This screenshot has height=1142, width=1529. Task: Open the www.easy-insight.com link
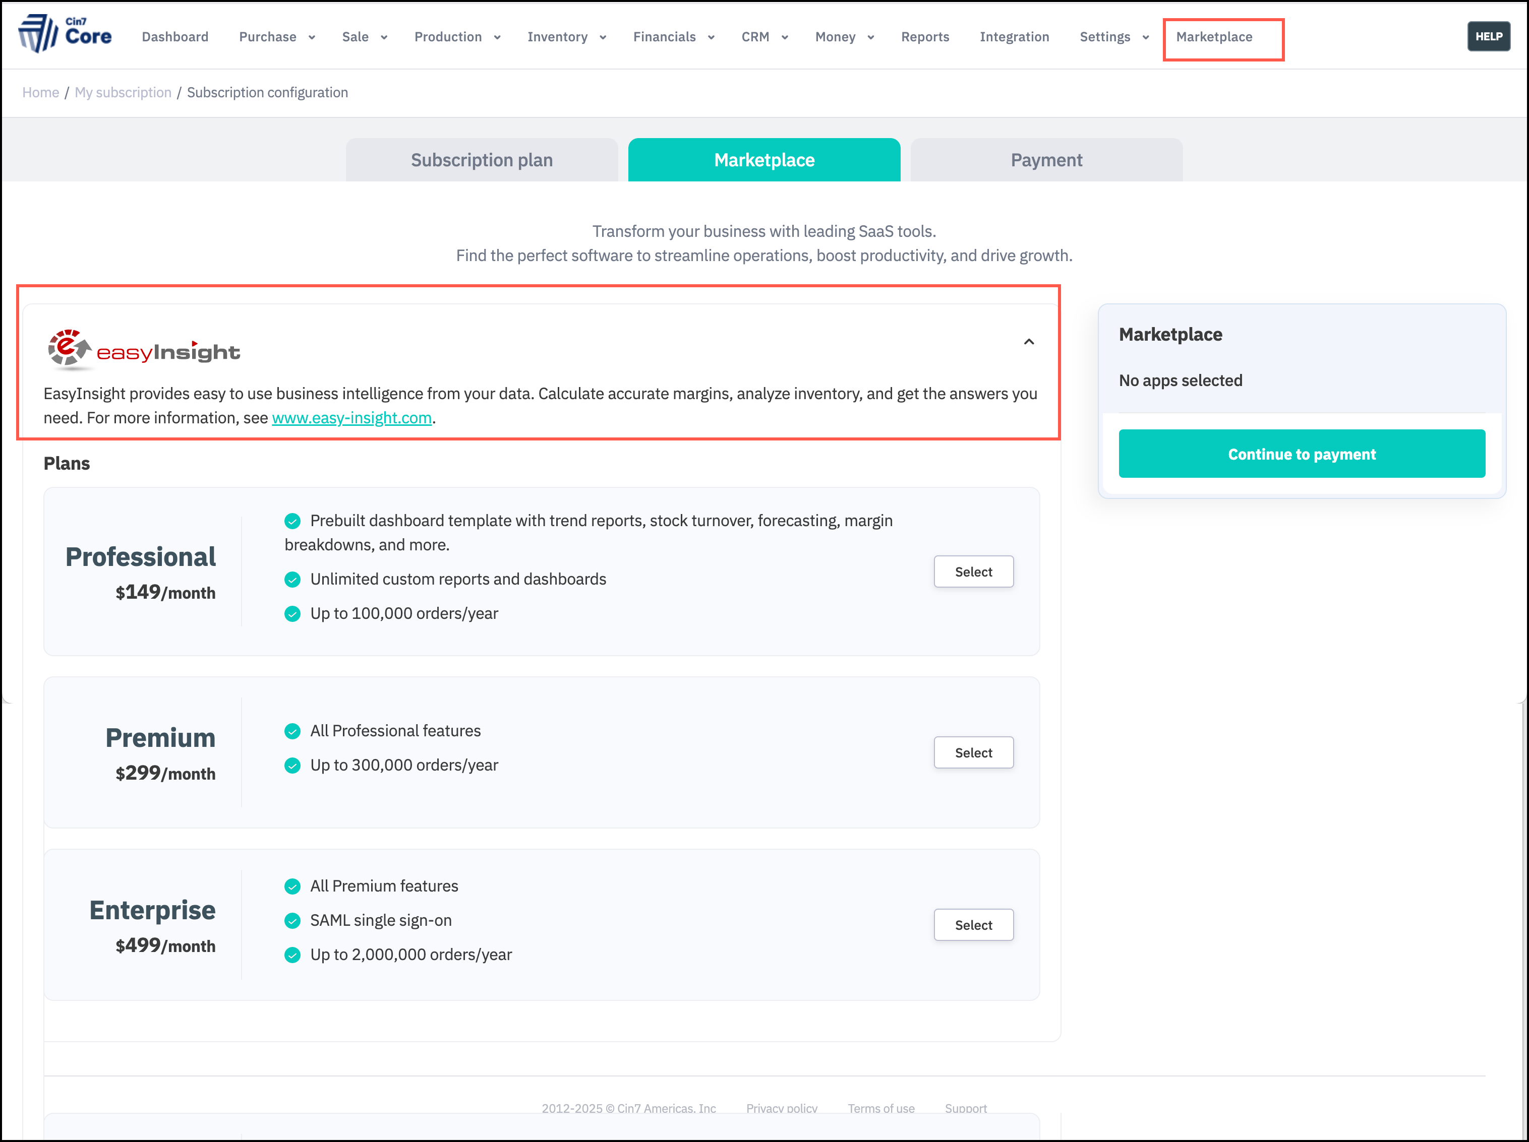click(x=351, y=418)
